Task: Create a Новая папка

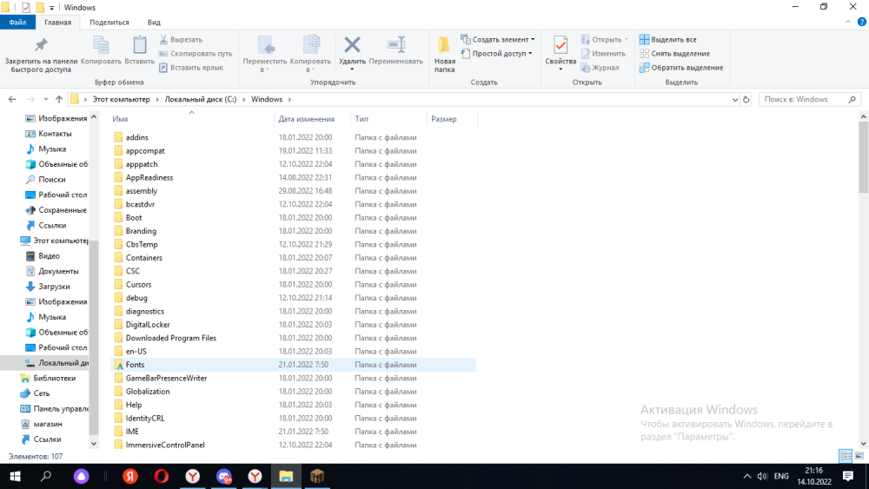Action: coord(444,54)
